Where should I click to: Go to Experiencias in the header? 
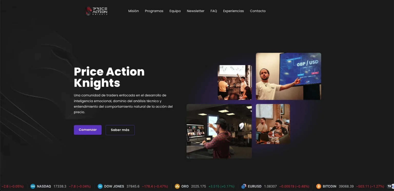click(x=233, y=11)
